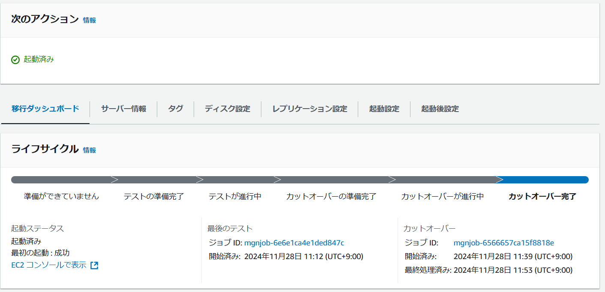Open the タグ tab
605x292 pixels.
point(176,109)
